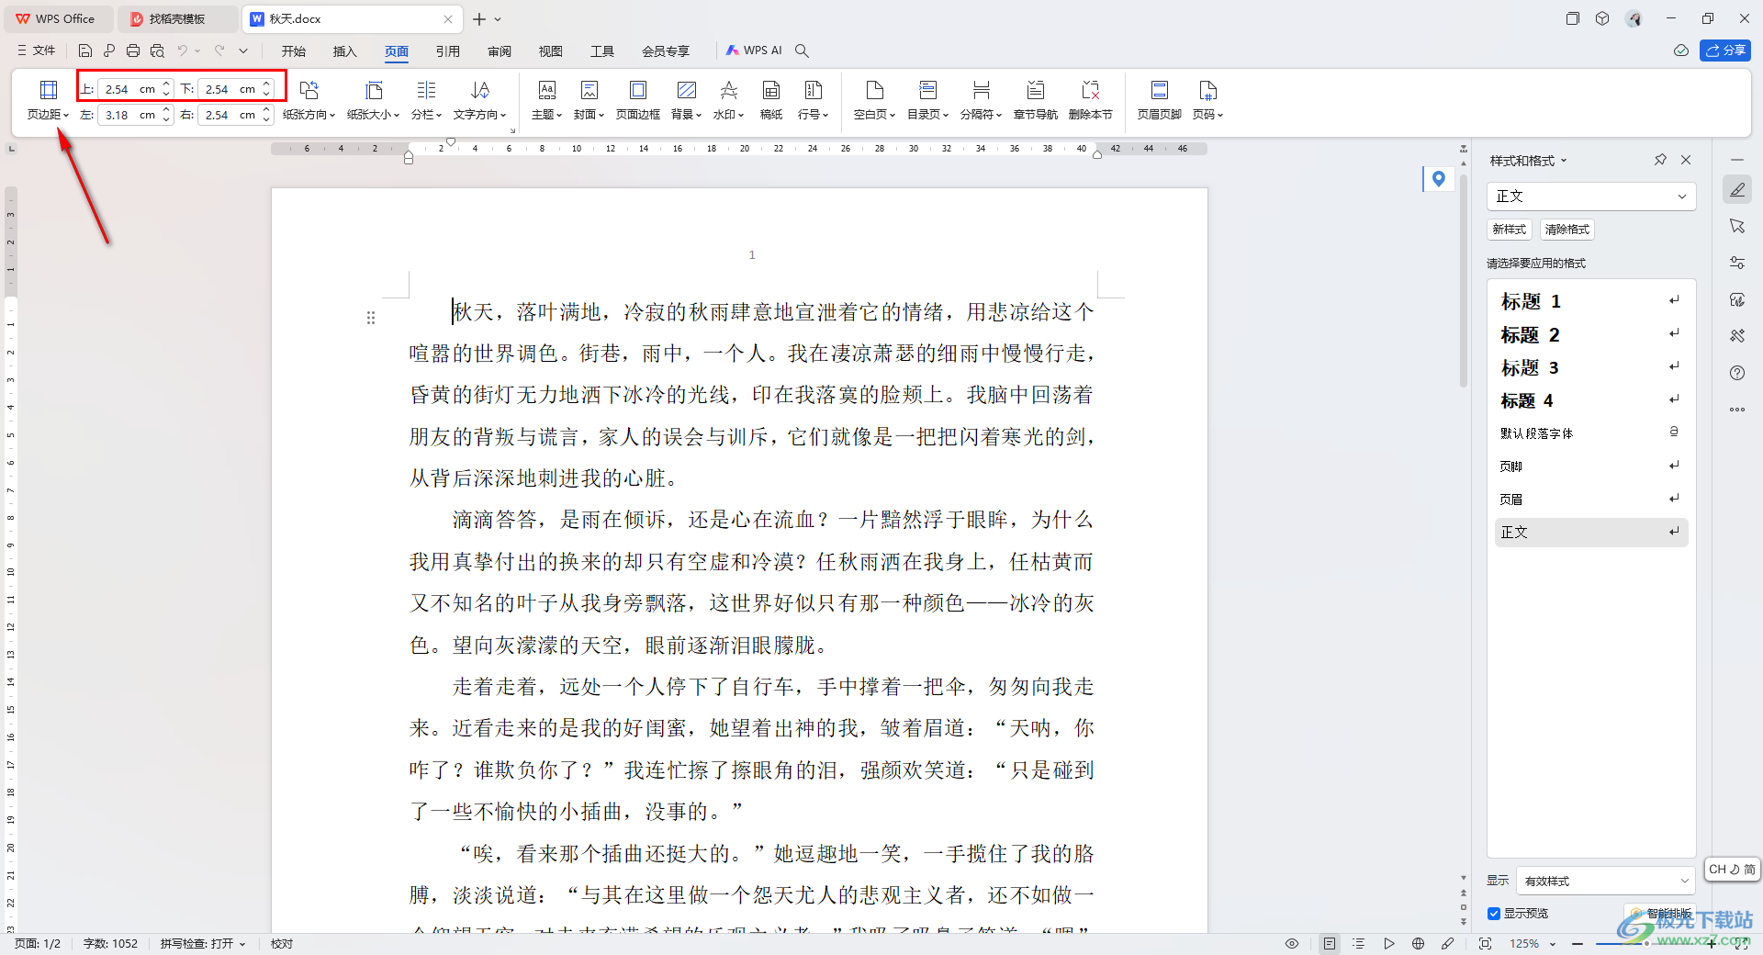Click 删除本节 delete section icon

(1091, 90)
